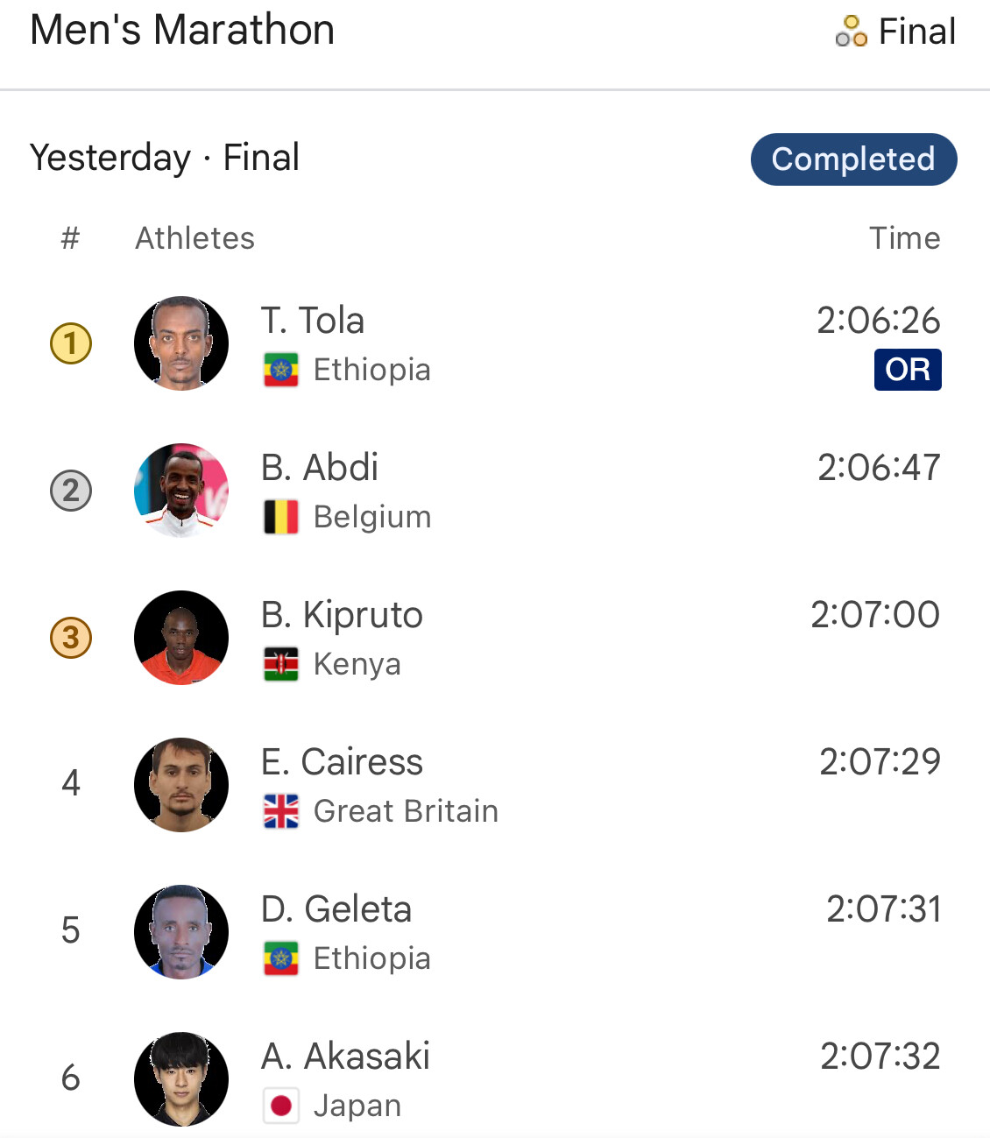This screenshot has width=990, height=1138.
Task: Click the Ethiopia flag under T. Tola
Action: coord(280,370)
